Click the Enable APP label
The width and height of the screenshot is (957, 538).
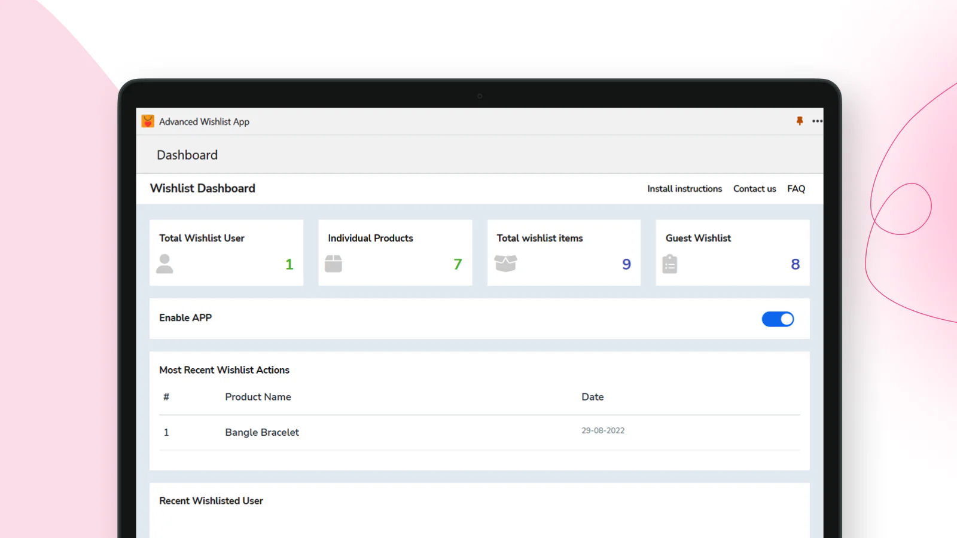185,318
